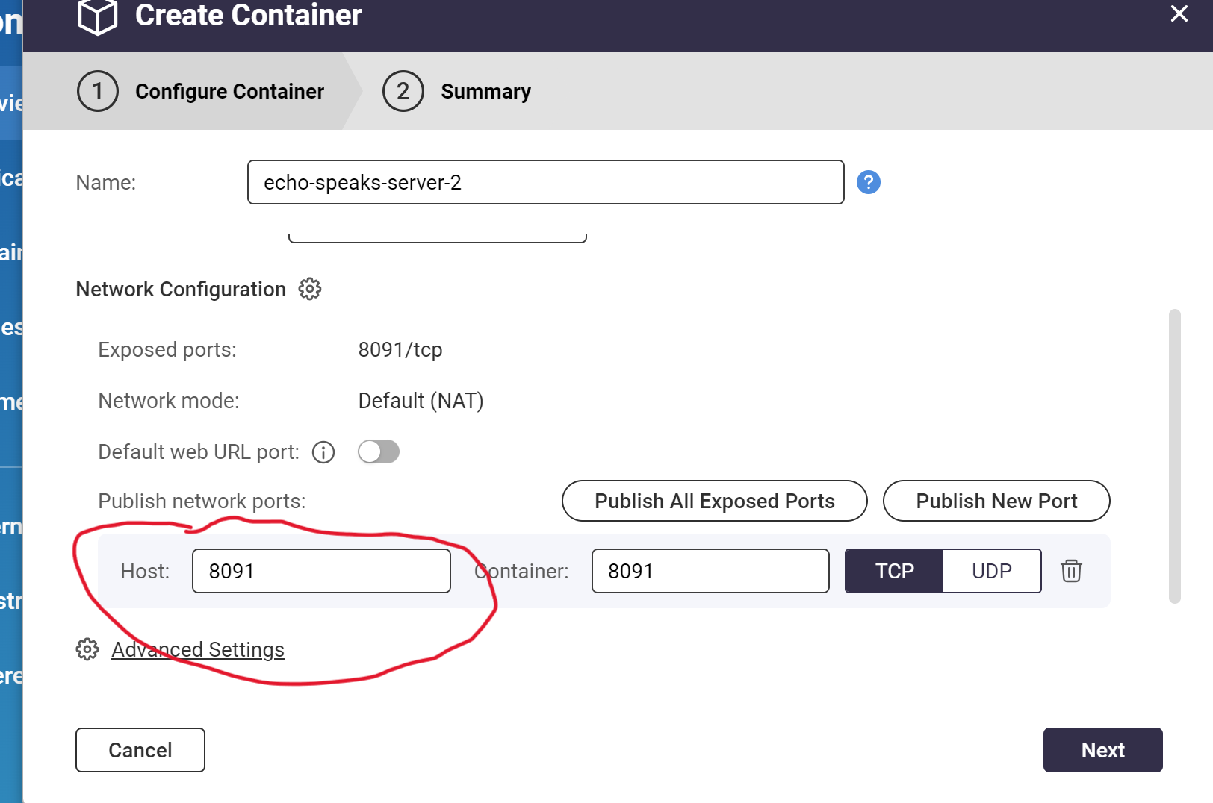Switch to the Summary step
This screenshot has width=1213, height=803.
click(485, 91)
